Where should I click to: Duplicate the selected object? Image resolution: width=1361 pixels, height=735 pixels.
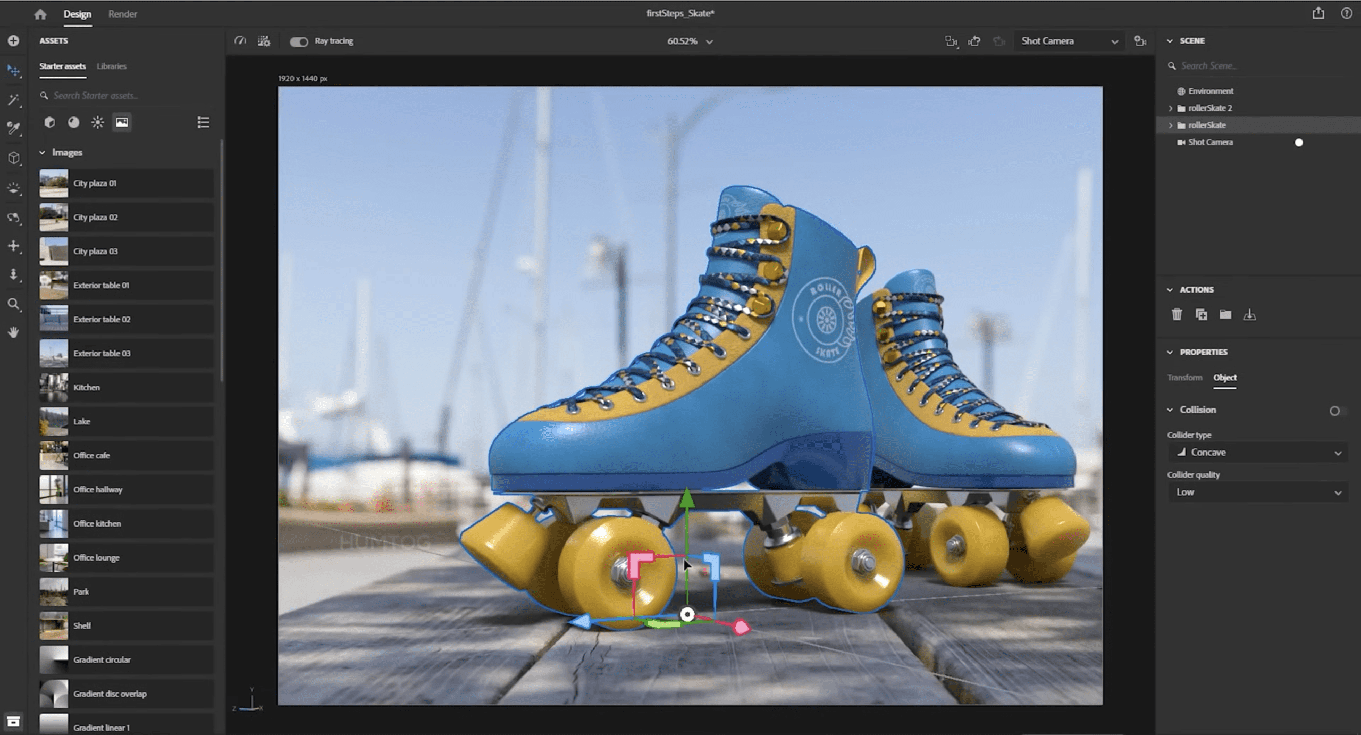[1201, 315]
